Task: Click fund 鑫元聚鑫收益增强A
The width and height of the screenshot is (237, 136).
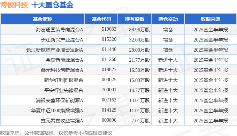Action: 62,121
